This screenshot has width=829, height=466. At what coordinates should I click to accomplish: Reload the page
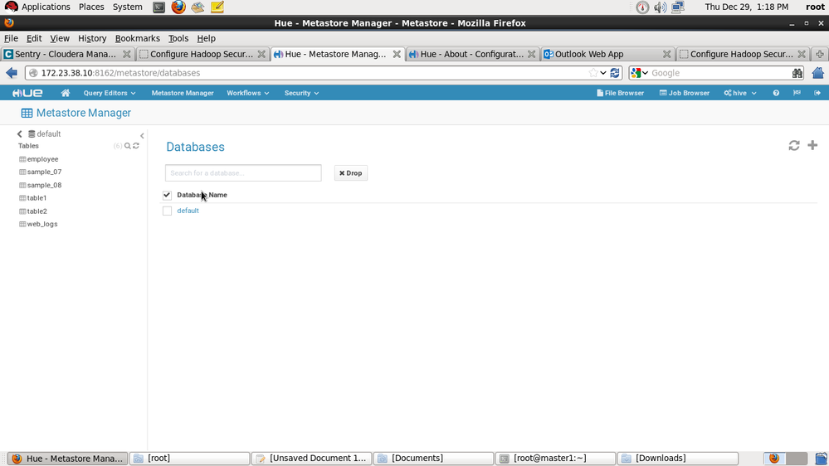click(614, 73)
